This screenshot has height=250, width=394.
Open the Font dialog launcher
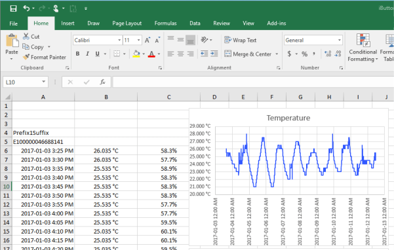click(x=160, y=67)
